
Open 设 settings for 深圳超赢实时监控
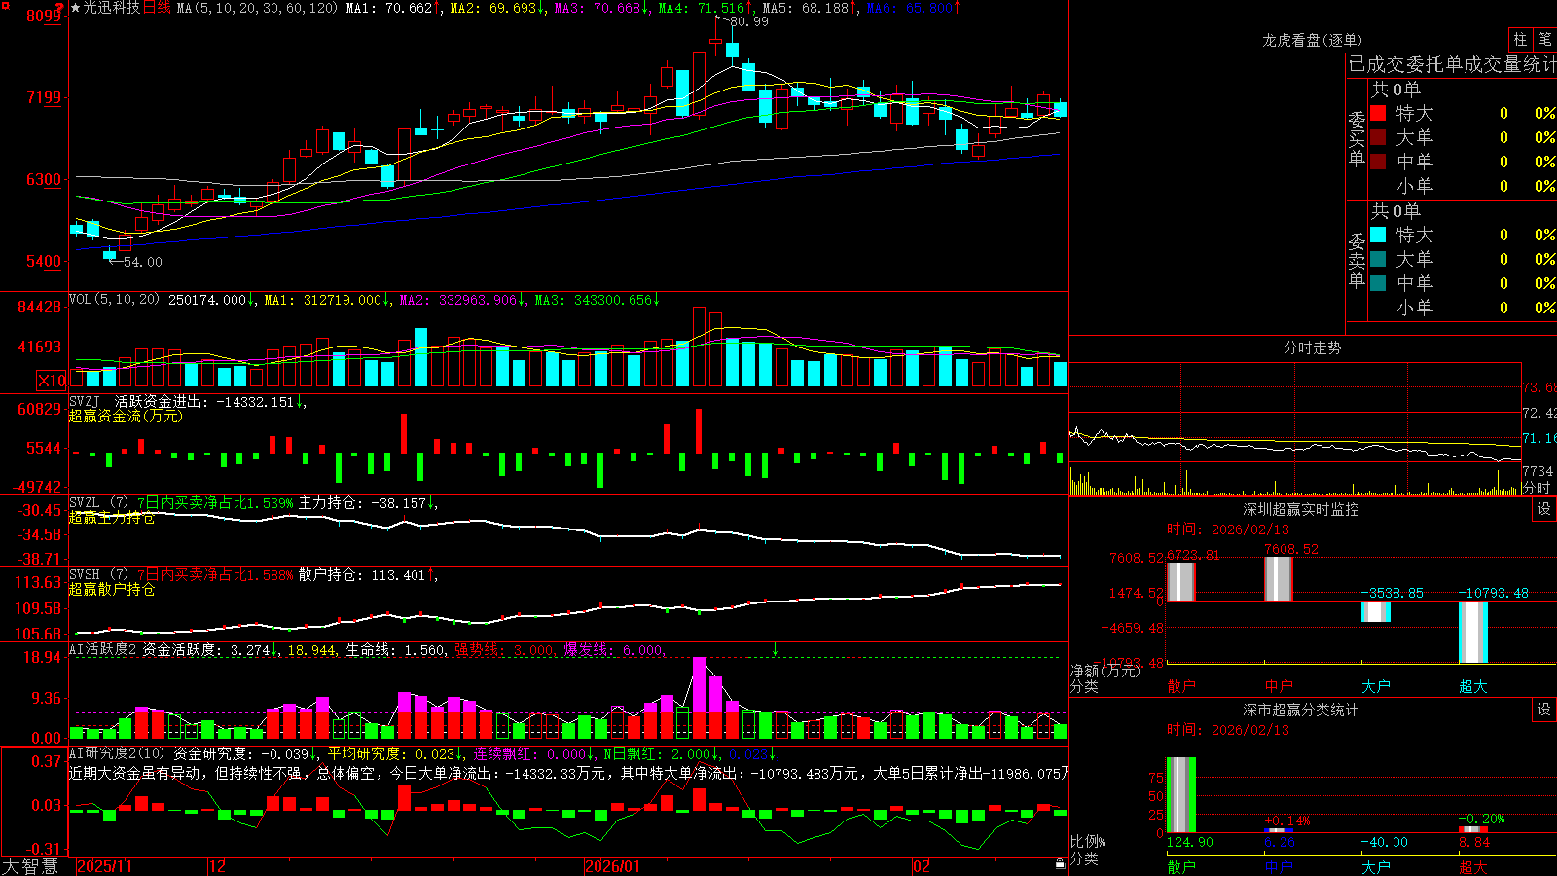click(1544, 509)
